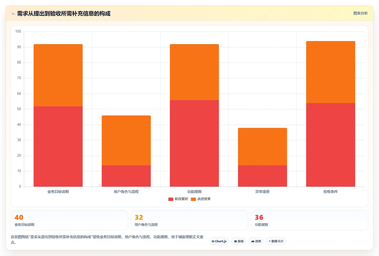The height and width of the screenshot is (256, 379).
Task: Toggle the 改进效果 legend series
Action: pos(201,199)
